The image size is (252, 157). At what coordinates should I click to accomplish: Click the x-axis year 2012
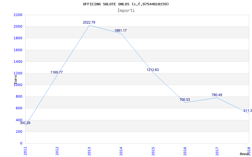click(57, 151)
